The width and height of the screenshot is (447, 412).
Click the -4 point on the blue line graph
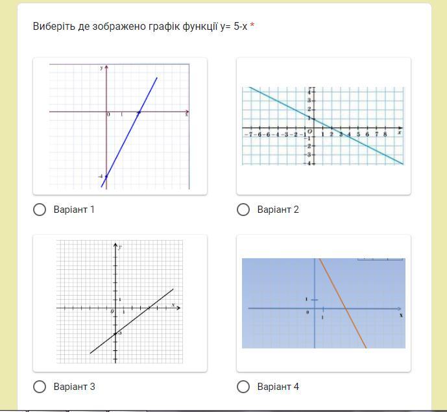(106, 176)
